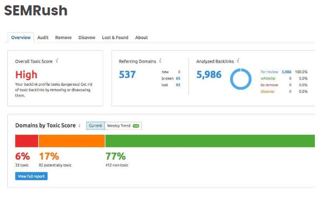Click the 100.0% for review percentage
The width and height of the screenshot is (326, 199).
[301, 72]
